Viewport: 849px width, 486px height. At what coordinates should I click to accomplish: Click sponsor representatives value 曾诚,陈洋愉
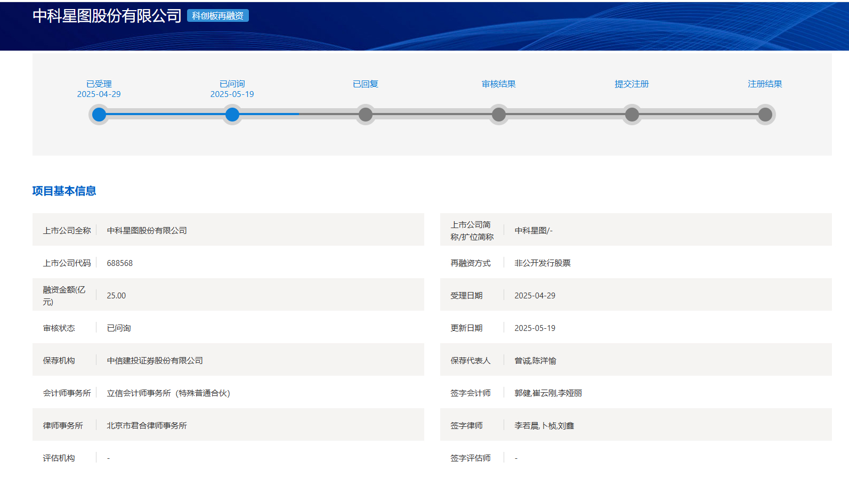click(x=536, y=361)
